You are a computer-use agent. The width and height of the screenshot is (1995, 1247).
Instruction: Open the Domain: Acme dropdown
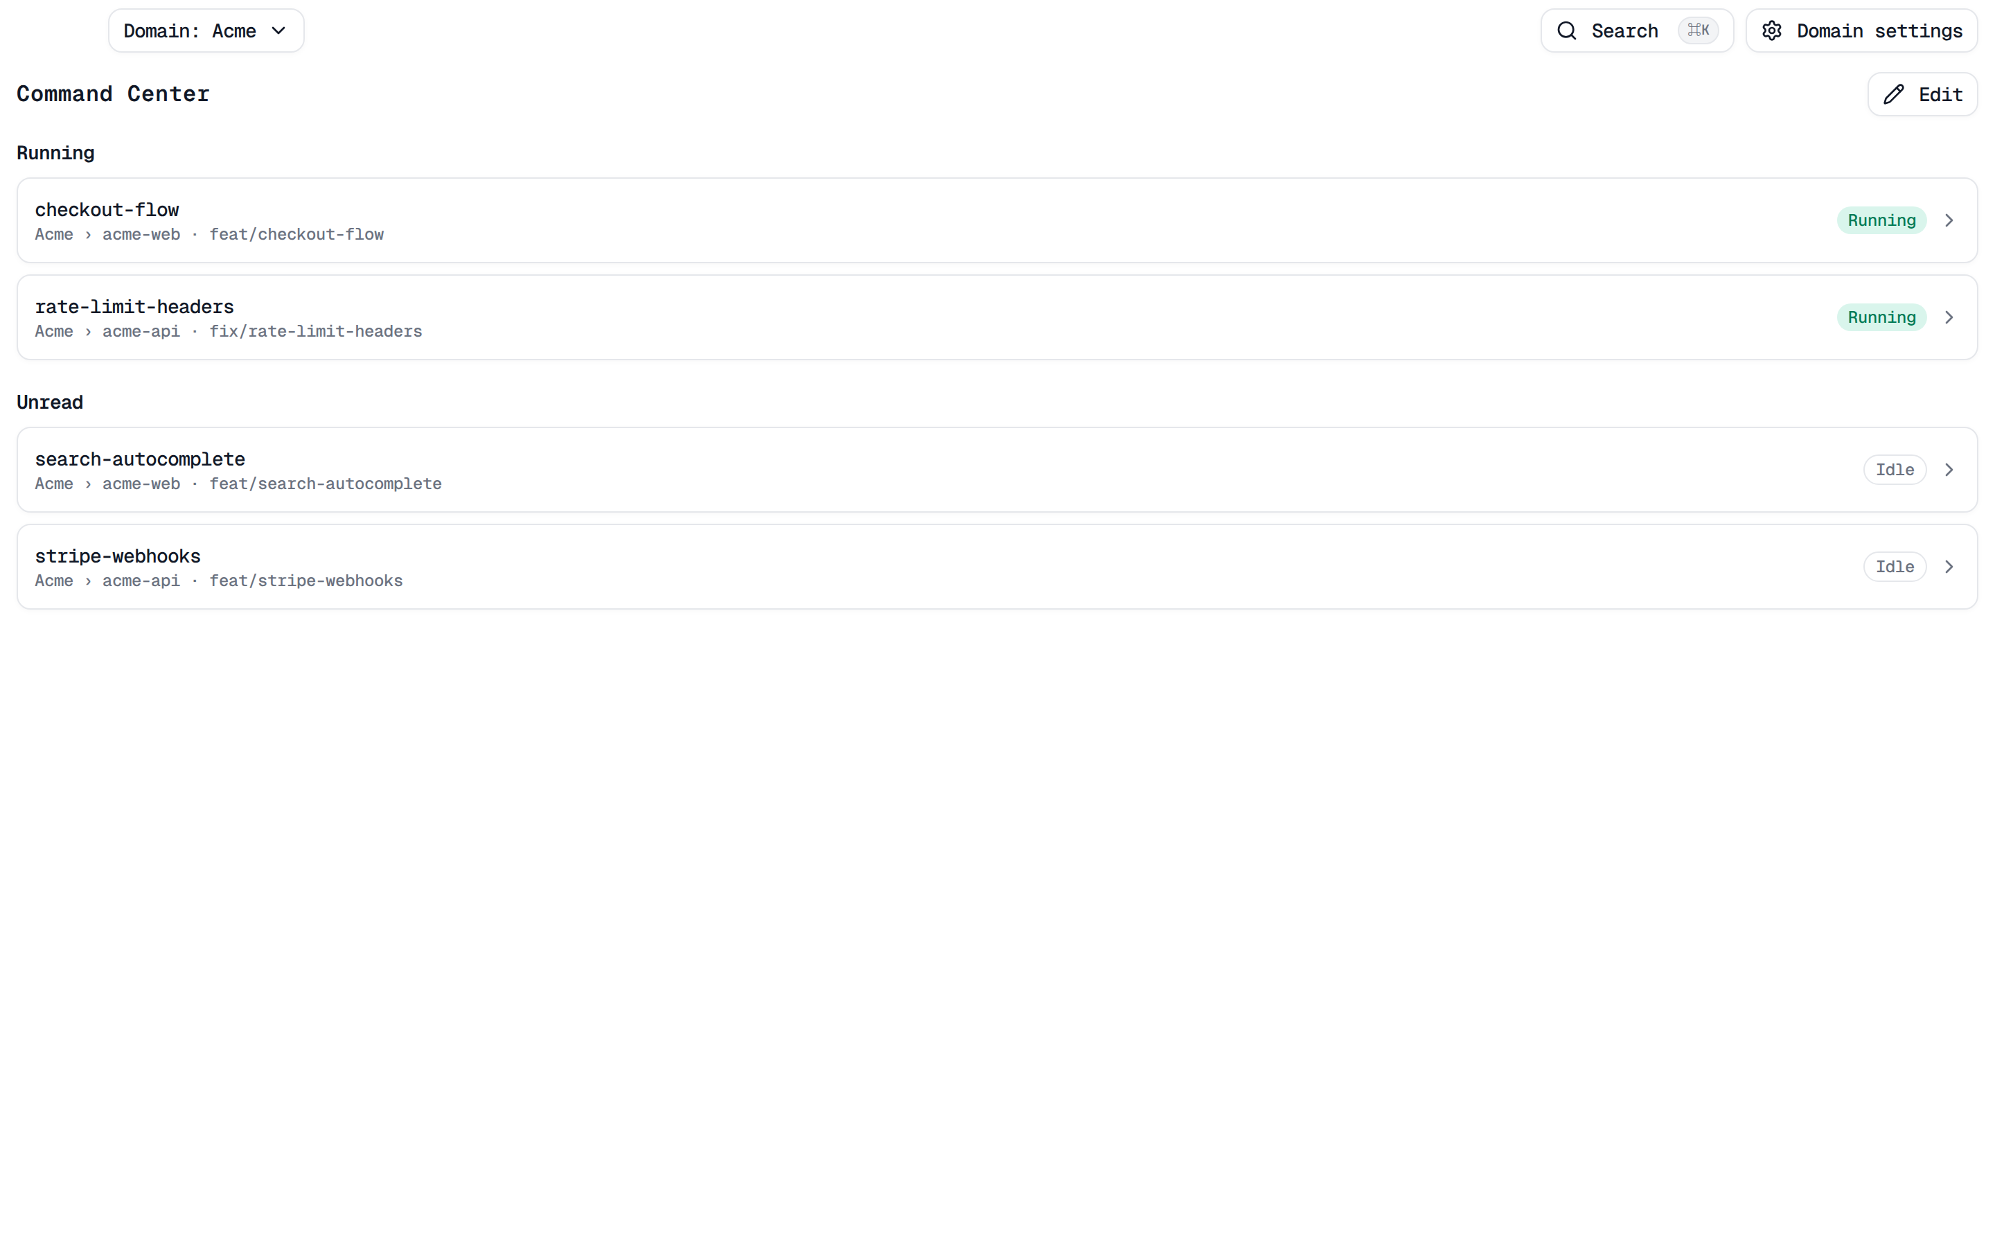coord(206,30)
